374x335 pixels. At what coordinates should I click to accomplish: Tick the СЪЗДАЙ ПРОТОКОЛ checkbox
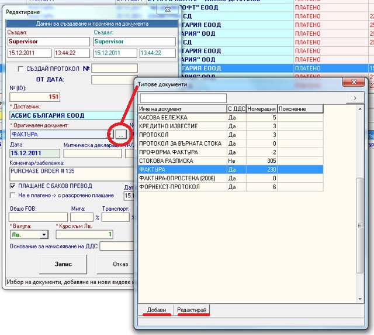pos(21,69)
